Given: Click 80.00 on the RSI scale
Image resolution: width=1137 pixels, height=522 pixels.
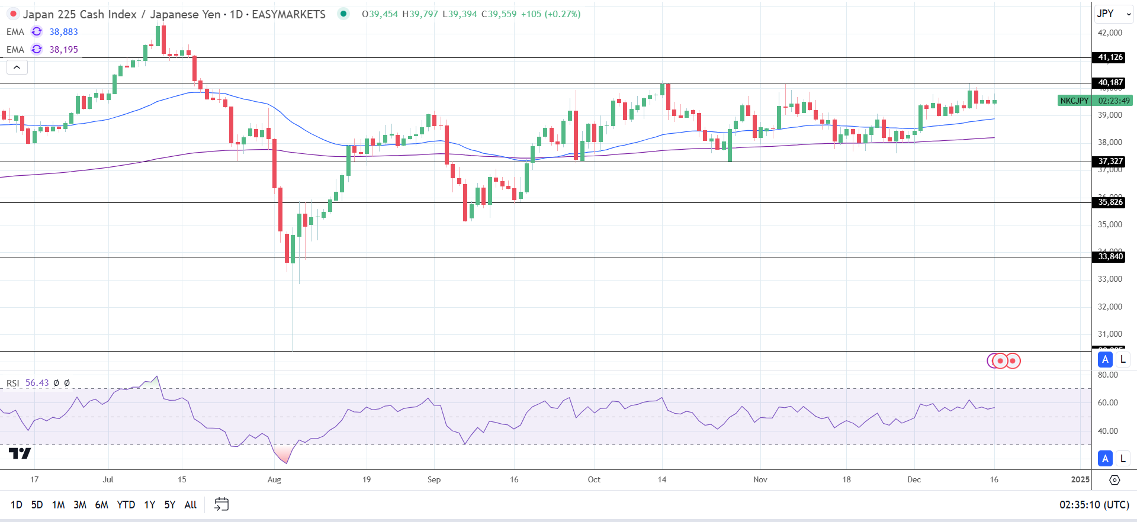Looking at the screenshot, I should [x=1108, y=375].
